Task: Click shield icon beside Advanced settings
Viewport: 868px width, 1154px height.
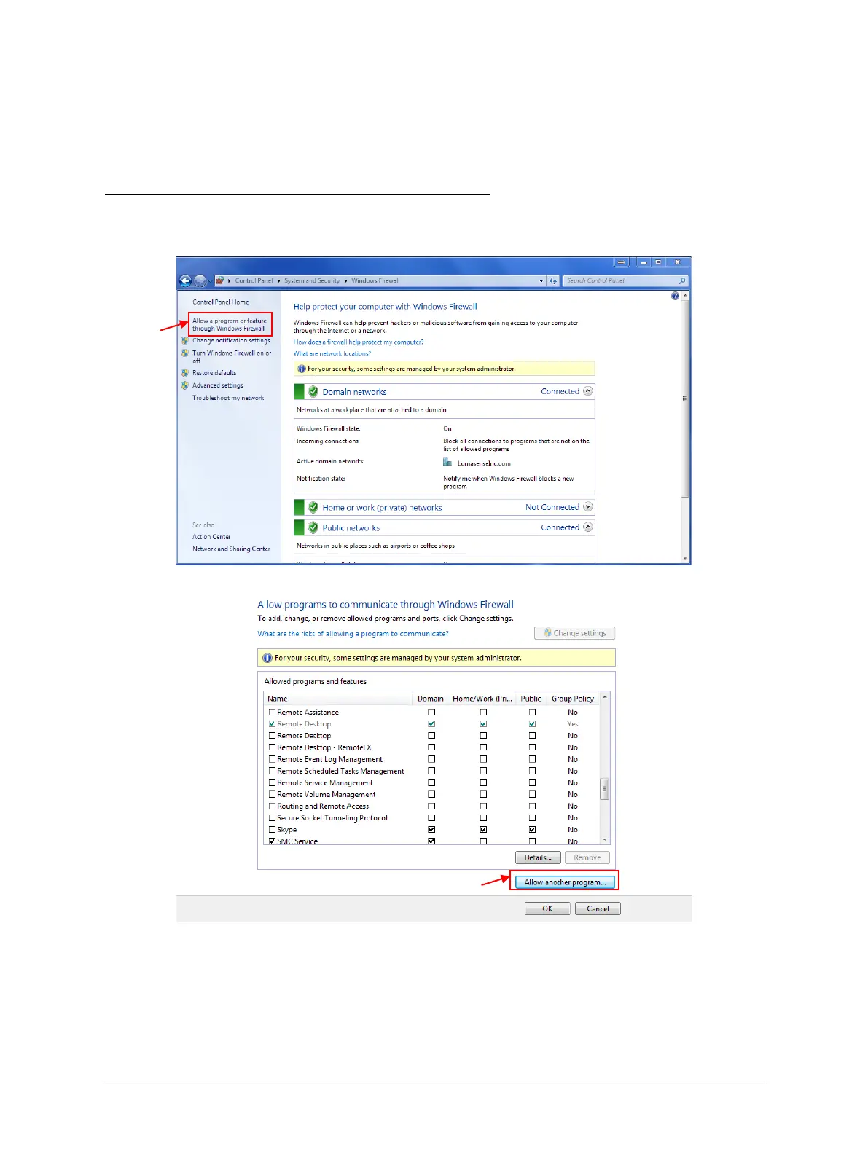Action: (185, 385)
